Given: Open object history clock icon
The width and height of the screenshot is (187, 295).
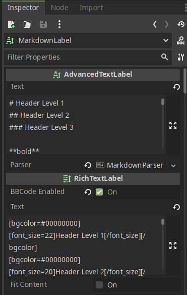Looking at the screenshot, I should pyautogui.click(x=181, y=24).
